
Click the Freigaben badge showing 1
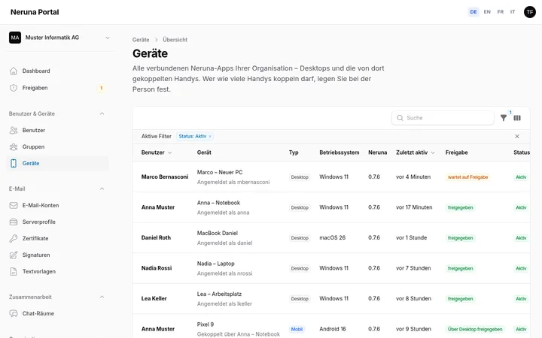(102, 88)
